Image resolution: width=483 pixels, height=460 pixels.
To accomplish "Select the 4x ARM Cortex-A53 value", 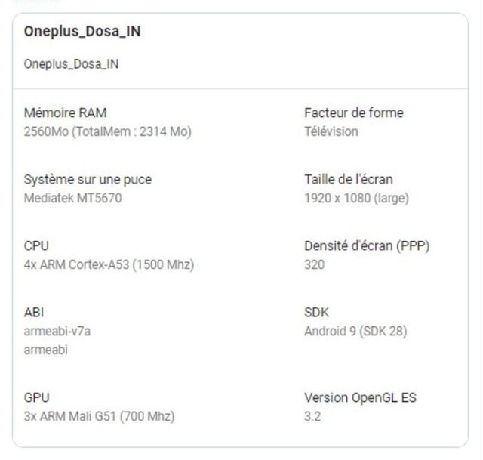I will [109, 265].
